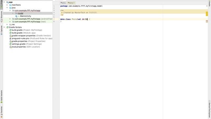The height and width of the screenshot is (119, 211).
Task: Click the settings.gradle file icon
Action: [10, 44]
